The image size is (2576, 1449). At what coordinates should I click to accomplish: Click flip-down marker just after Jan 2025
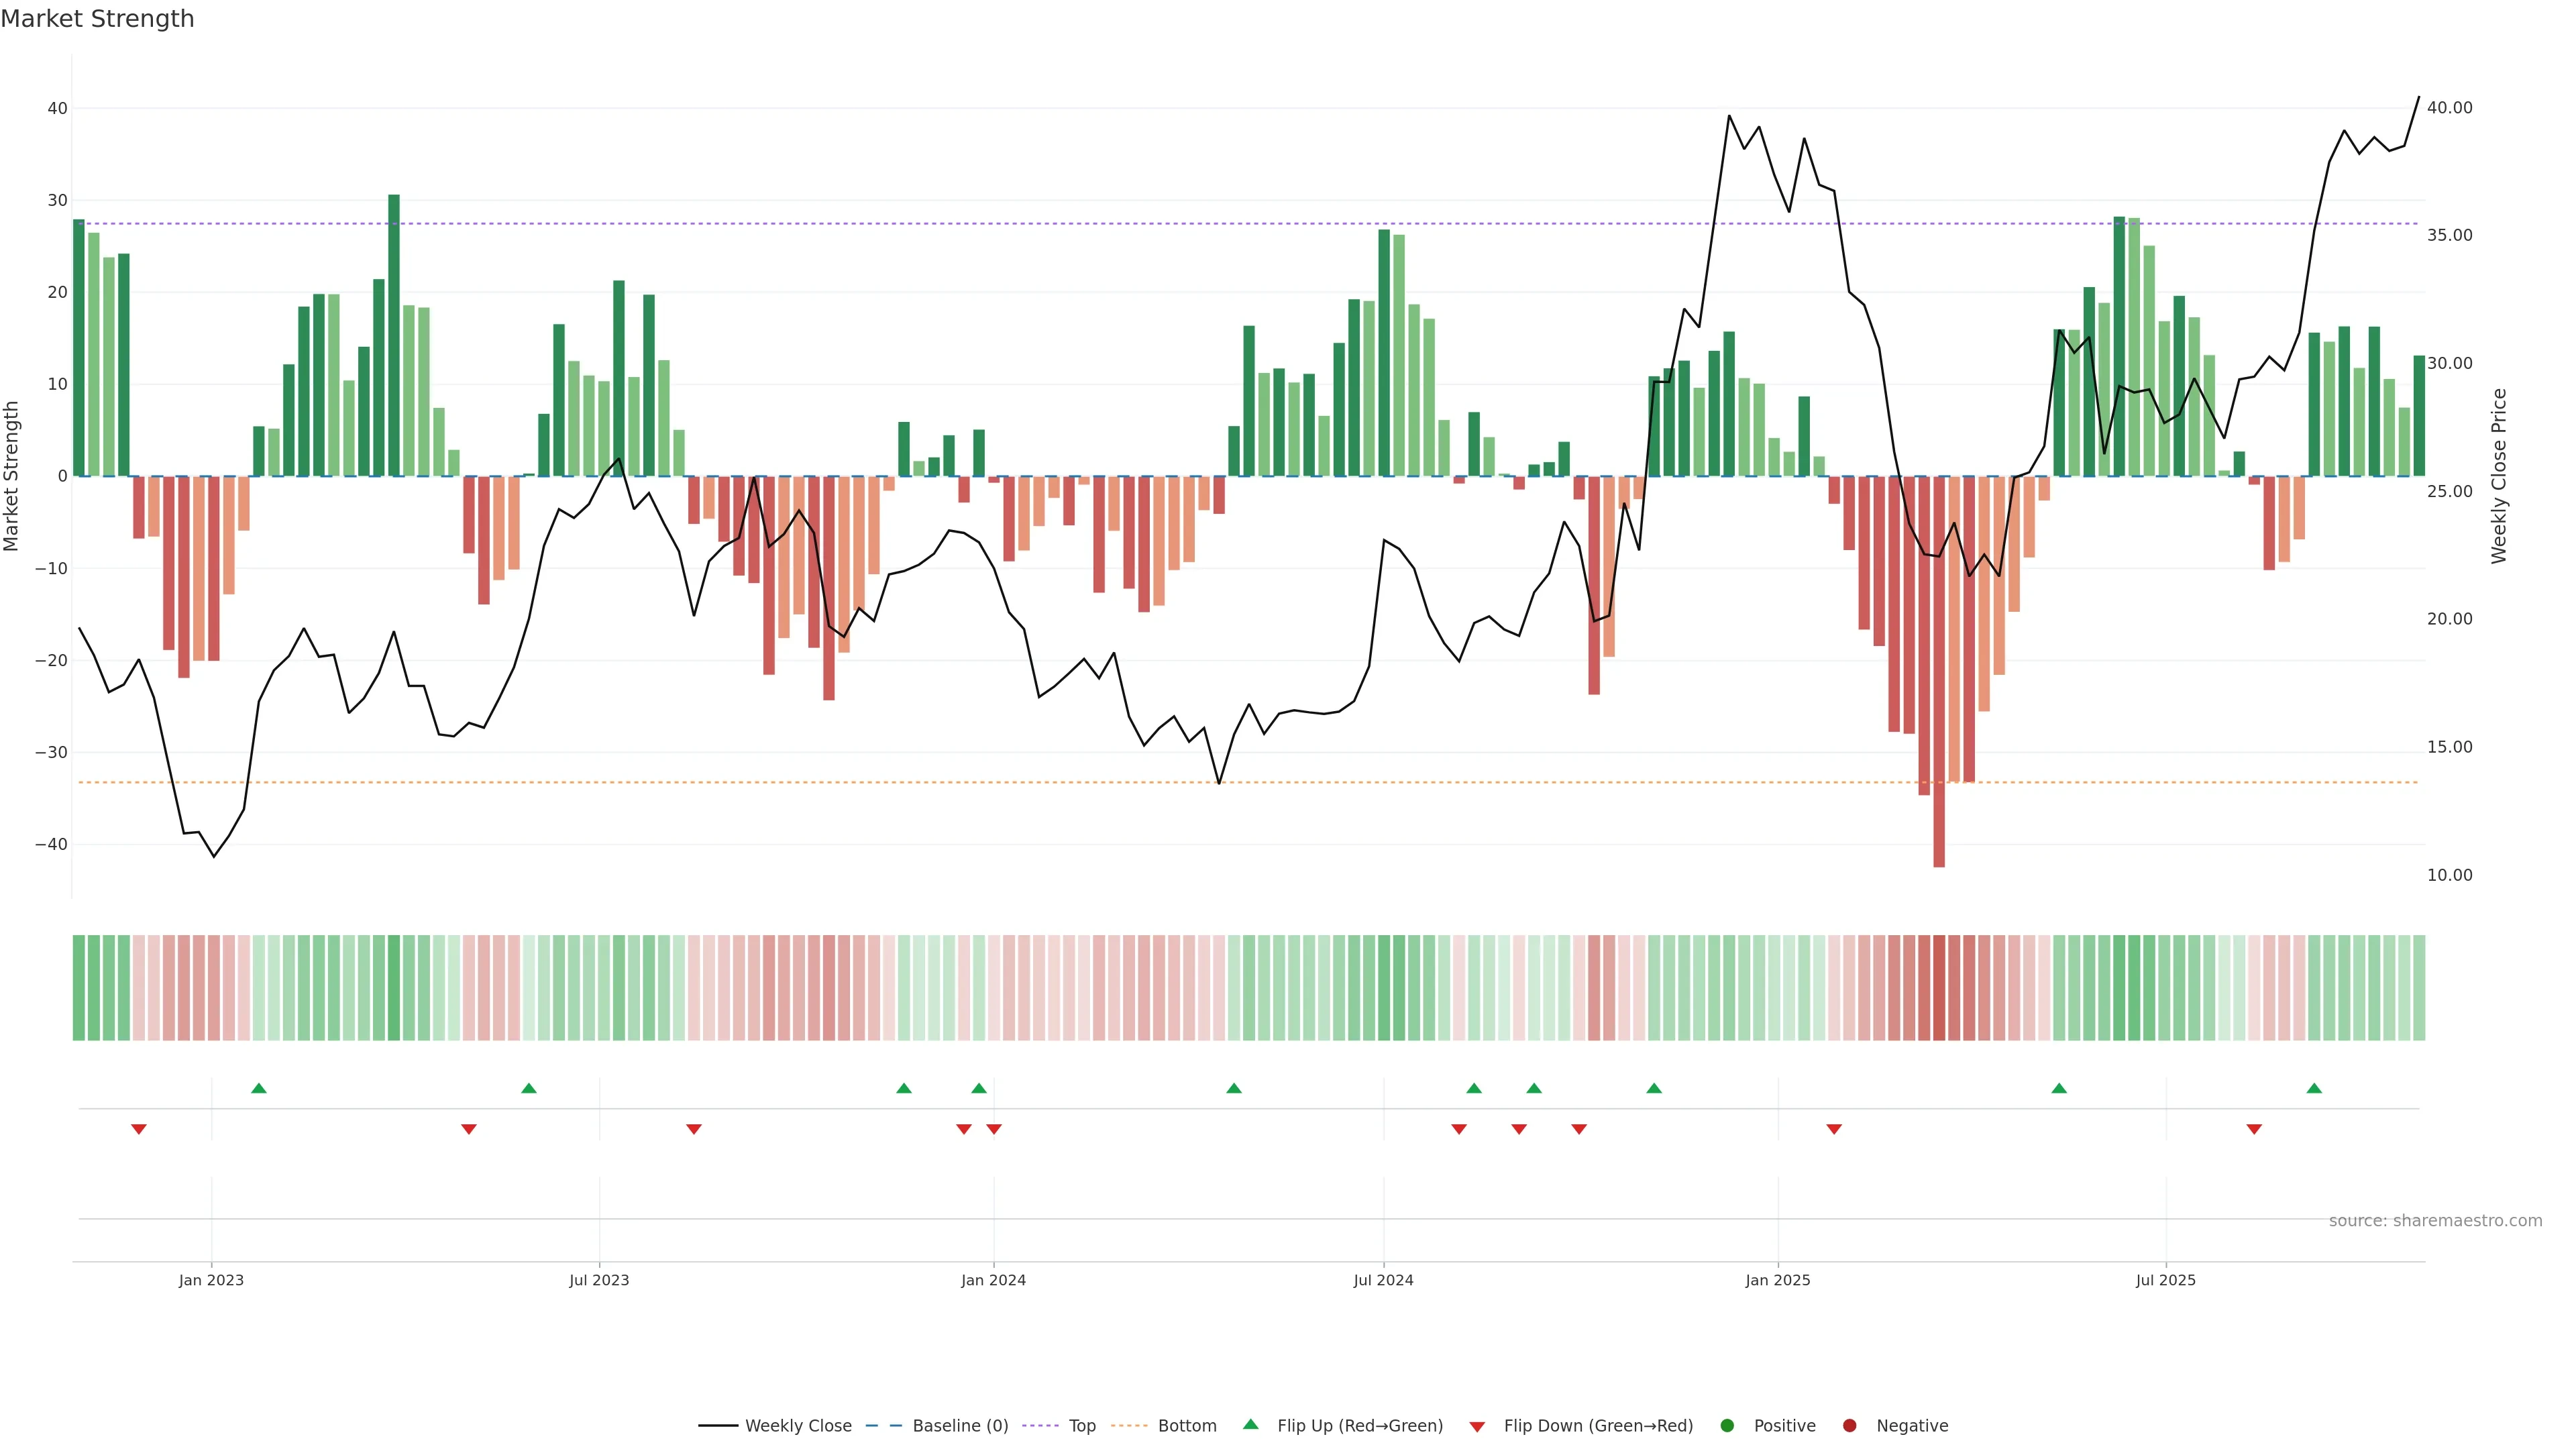click(x=1834, y=1129)
